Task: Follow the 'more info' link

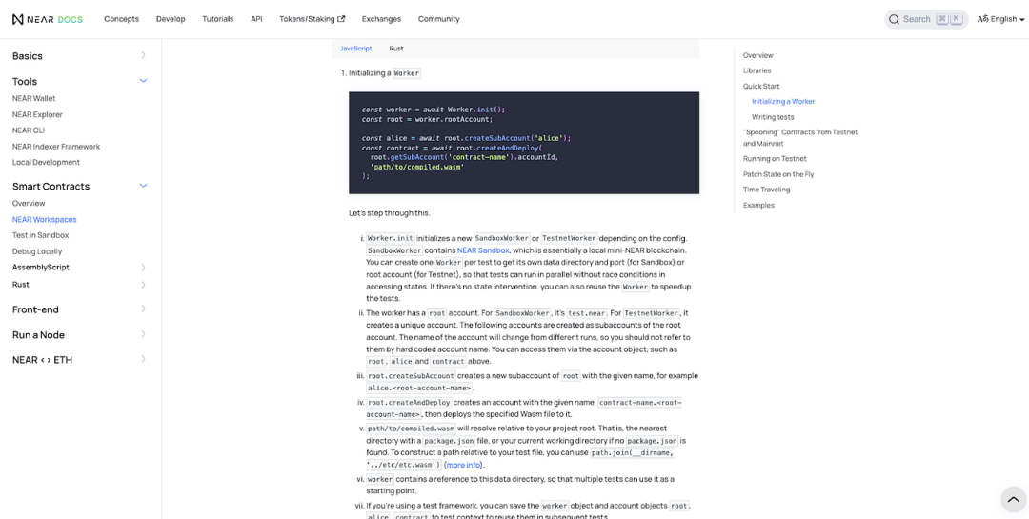Action: [463, 465]
